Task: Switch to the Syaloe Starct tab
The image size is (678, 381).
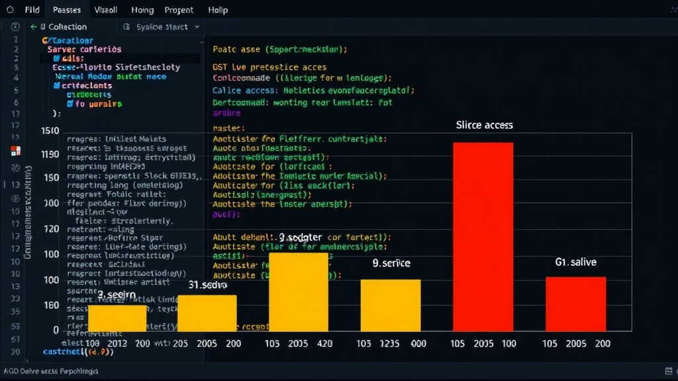Action: [162, 26]
